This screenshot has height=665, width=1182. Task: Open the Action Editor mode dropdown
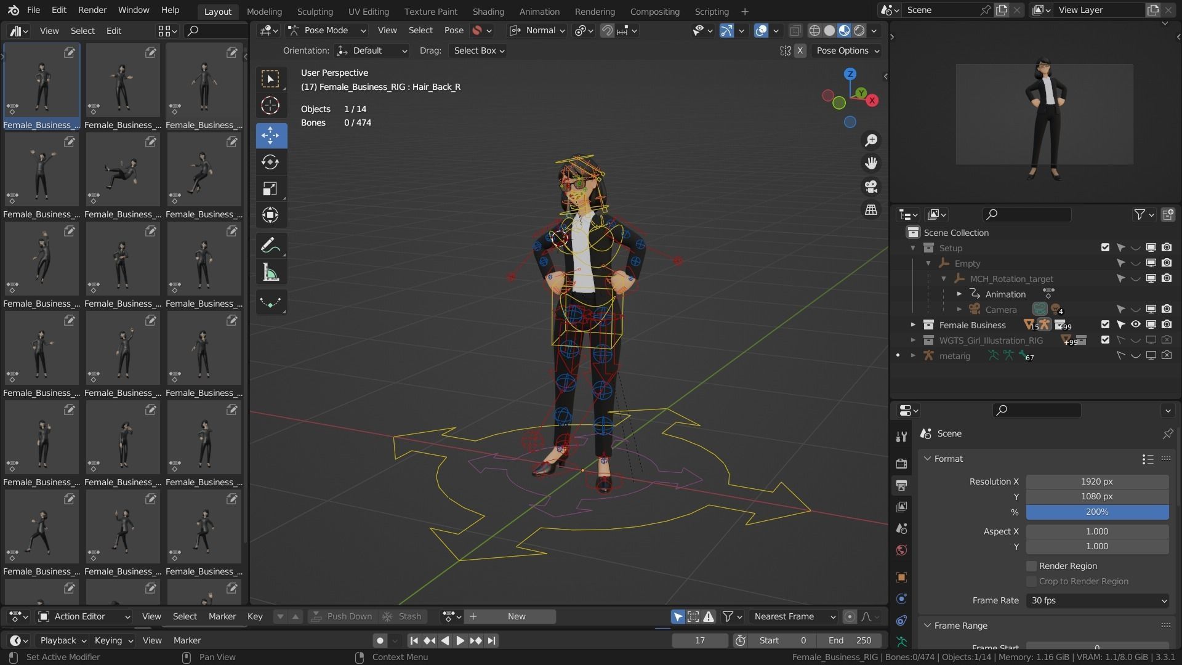(84, 616)
